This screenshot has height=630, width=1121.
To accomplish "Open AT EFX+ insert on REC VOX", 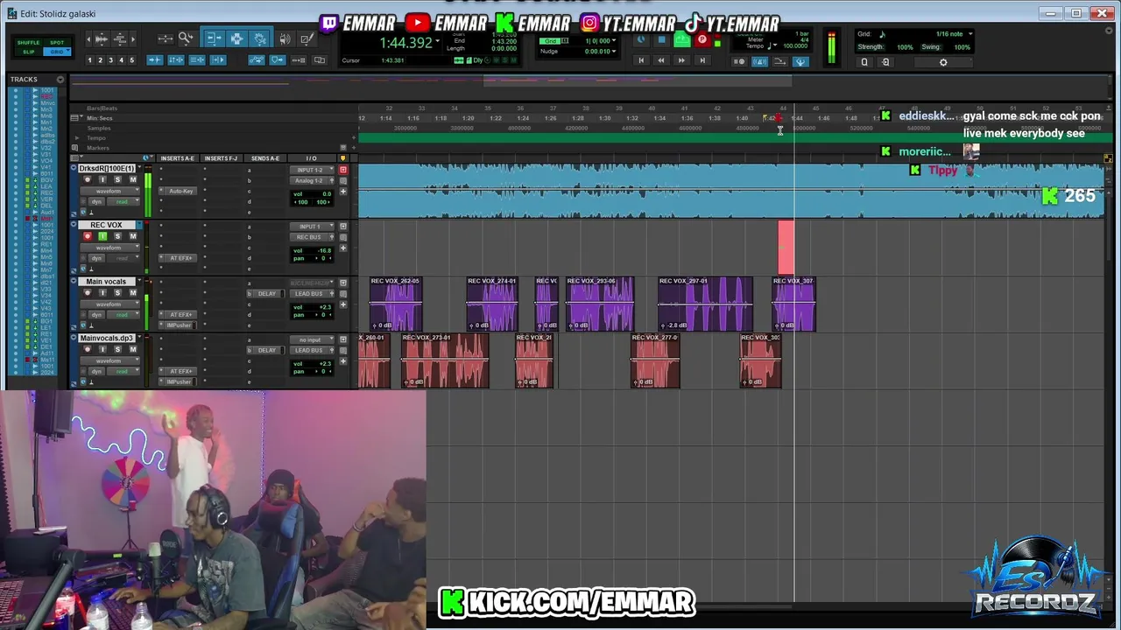I will (181, 258).
